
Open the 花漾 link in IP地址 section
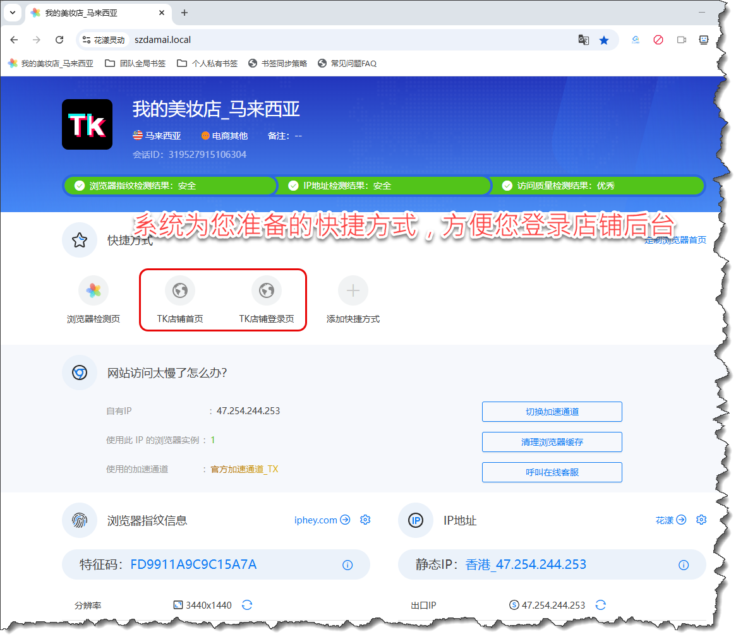(x=671, y=520)
